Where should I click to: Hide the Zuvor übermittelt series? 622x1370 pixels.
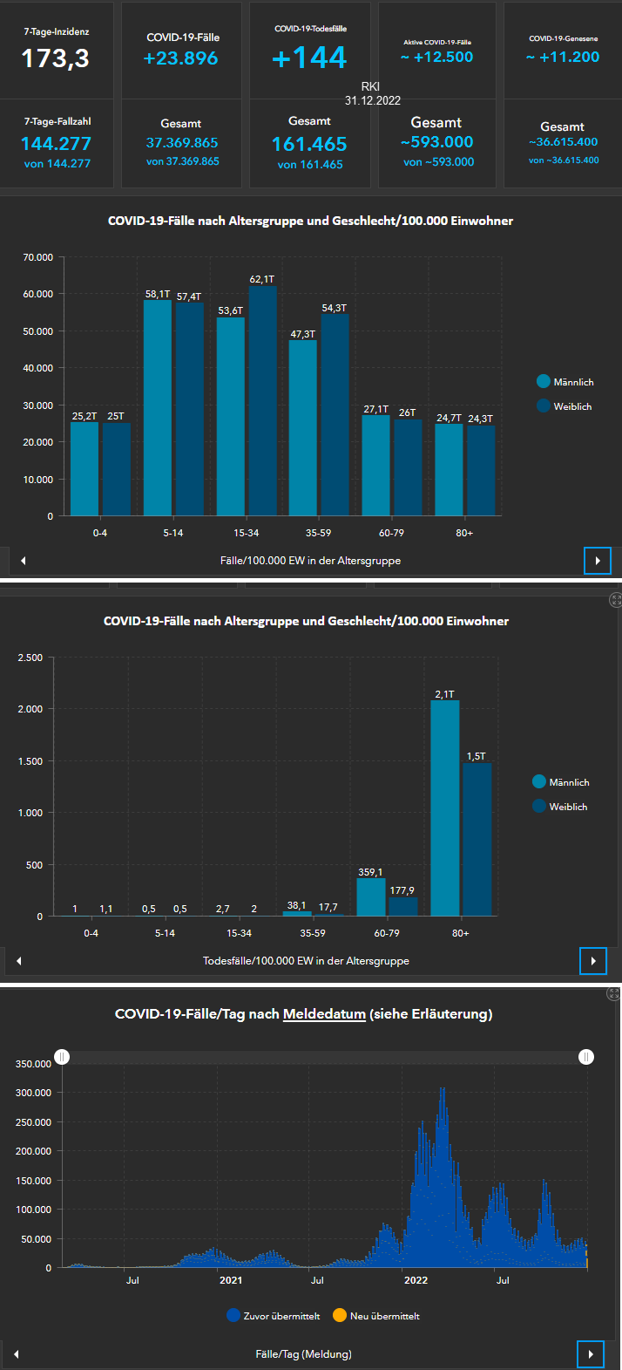coord(273,1316)
